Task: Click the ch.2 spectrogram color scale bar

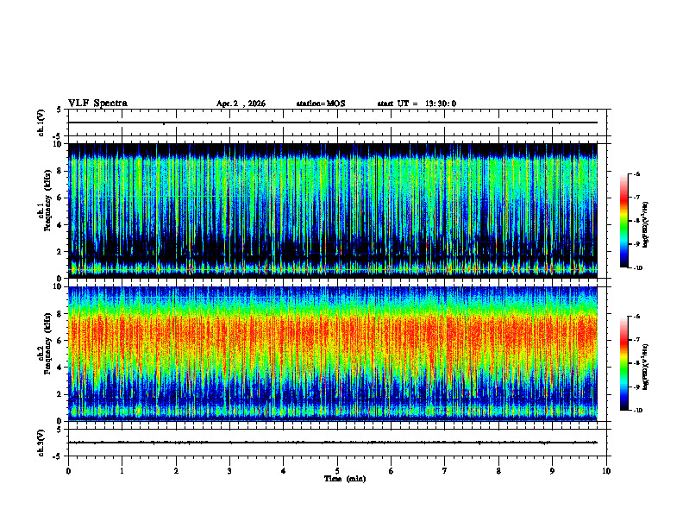Action: [624, 363]
